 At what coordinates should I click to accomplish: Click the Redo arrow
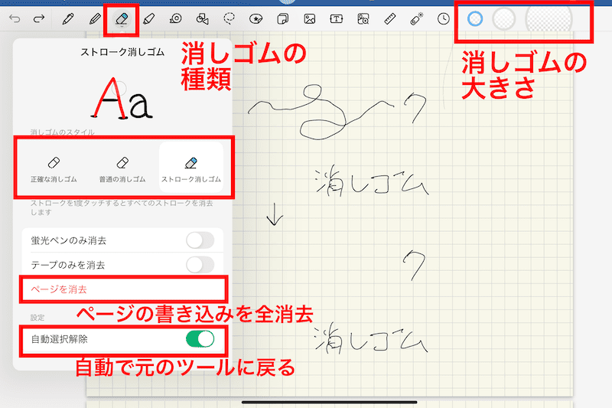38,18
